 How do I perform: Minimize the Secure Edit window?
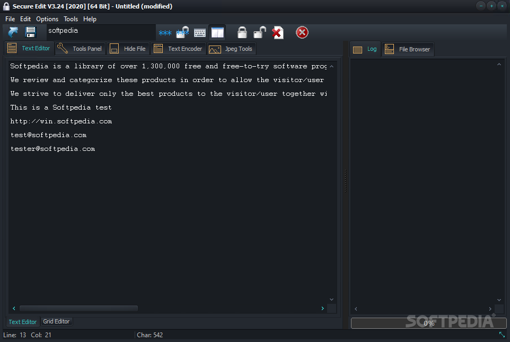coord(481,6)
